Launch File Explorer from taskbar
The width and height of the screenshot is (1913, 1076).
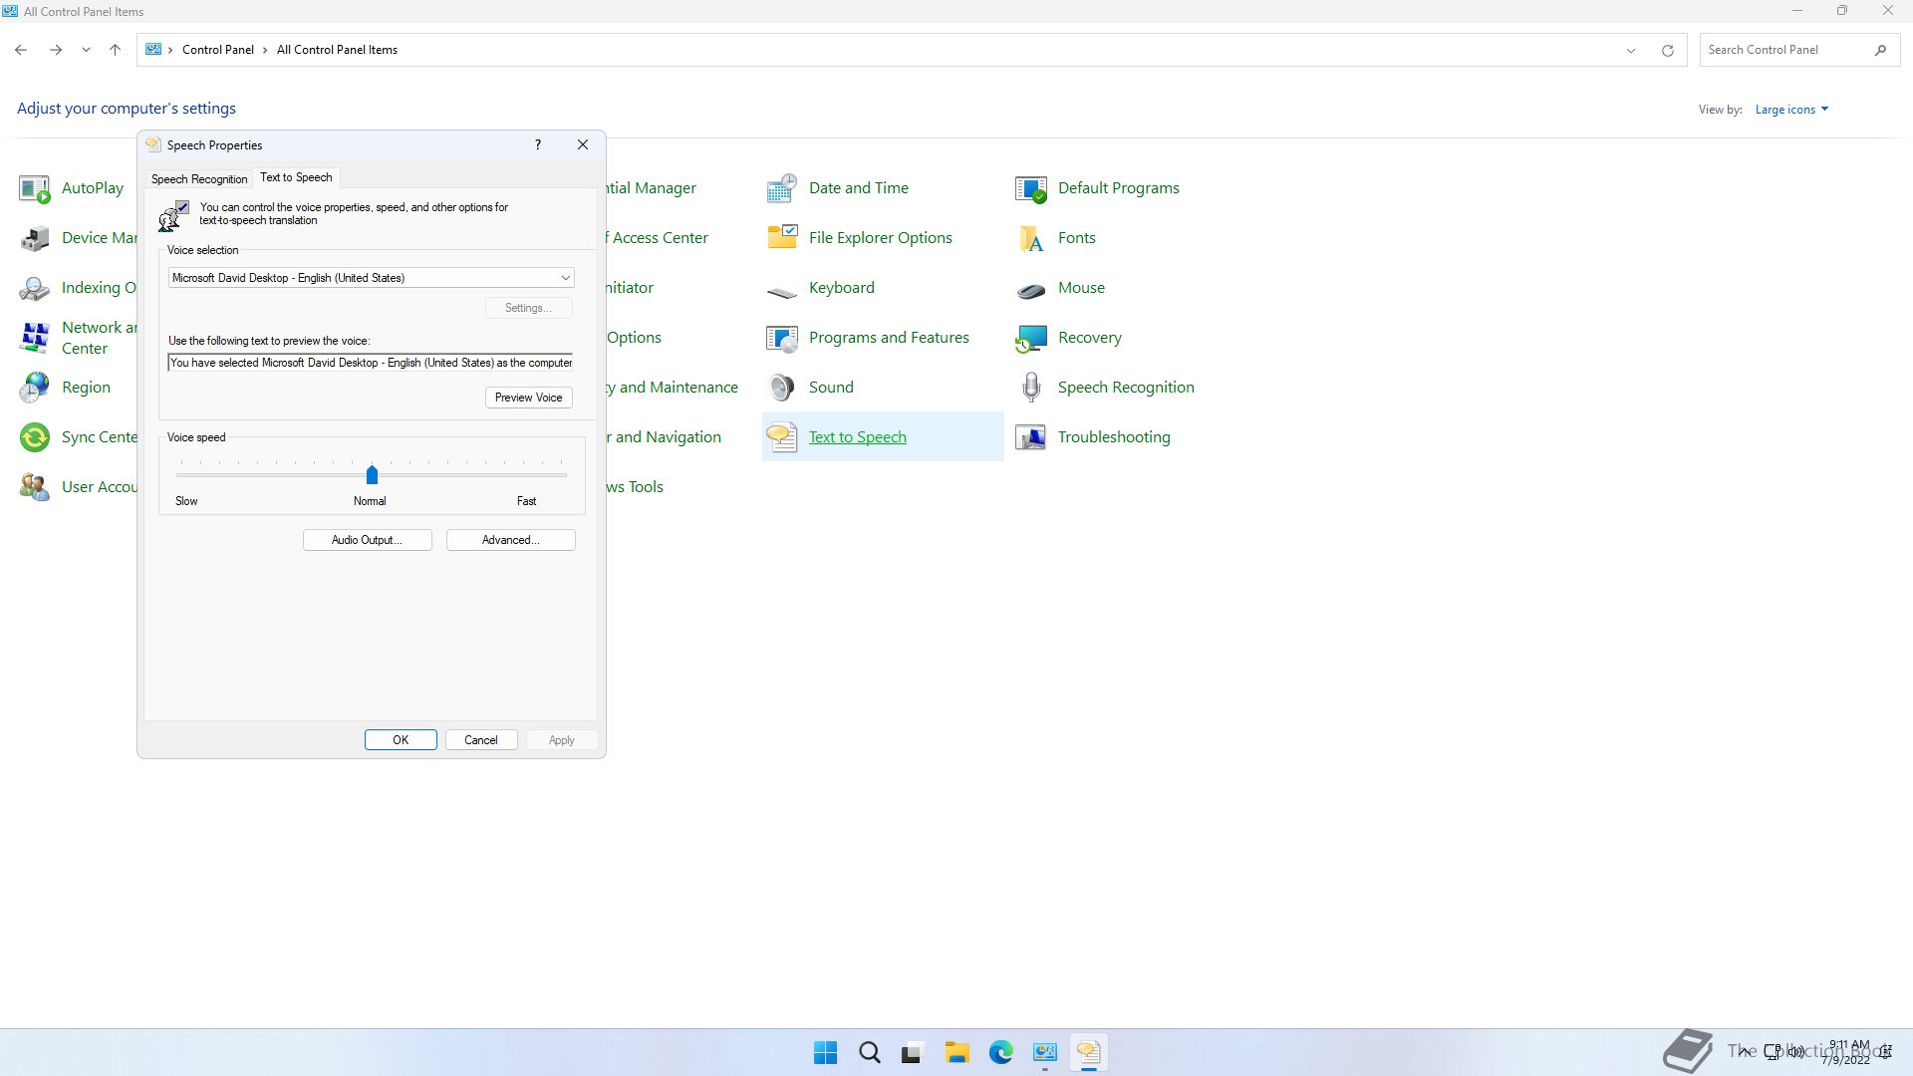click(x=956, y=1053)
